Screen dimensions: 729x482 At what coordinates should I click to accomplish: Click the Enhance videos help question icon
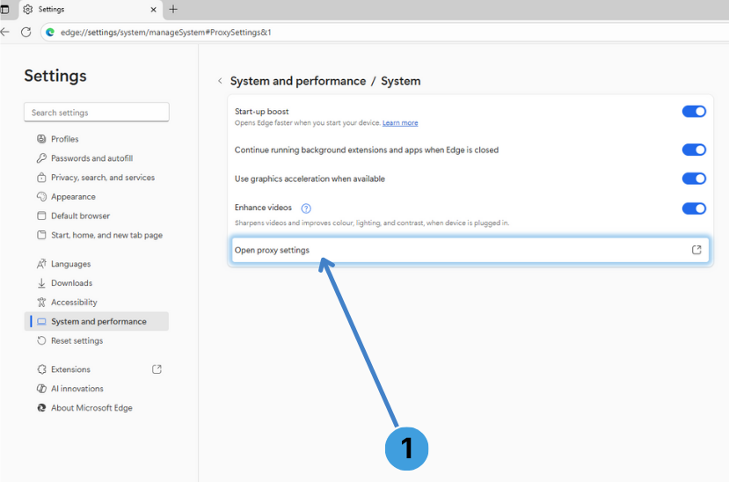306,208
